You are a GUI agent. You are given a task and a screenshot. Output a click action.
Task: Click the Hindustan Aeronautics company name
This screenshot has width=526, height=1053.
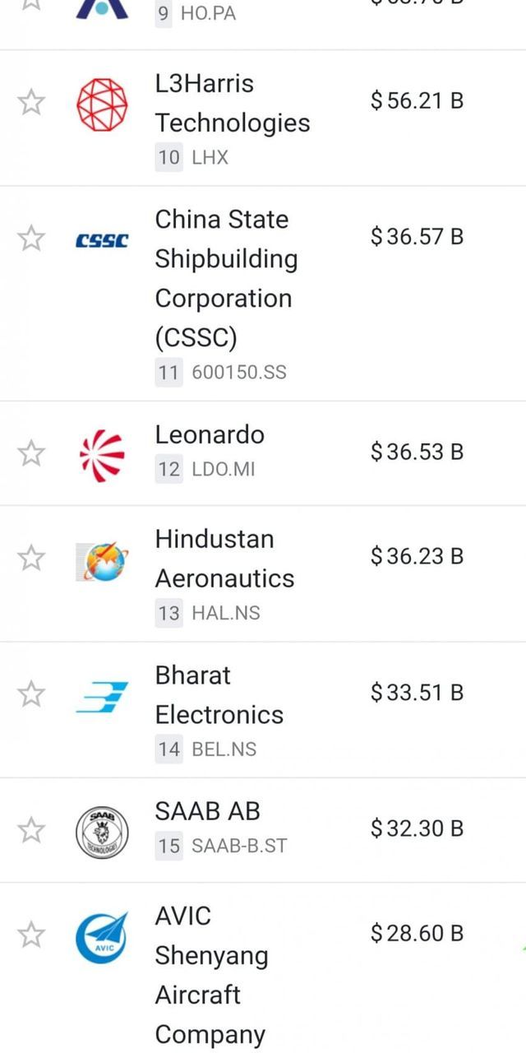pyautogui.click(x=224, y=559)
